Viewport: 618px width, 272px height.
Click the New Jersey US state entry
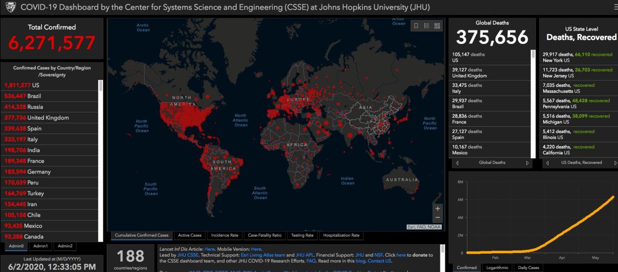[578, 73]
